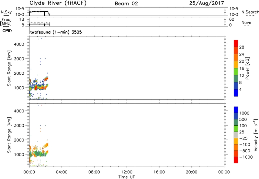Image resolution: width=259 pixels, height=179 pixels.
Task: Select the 'CPID' row label
Action: point(7,31)
